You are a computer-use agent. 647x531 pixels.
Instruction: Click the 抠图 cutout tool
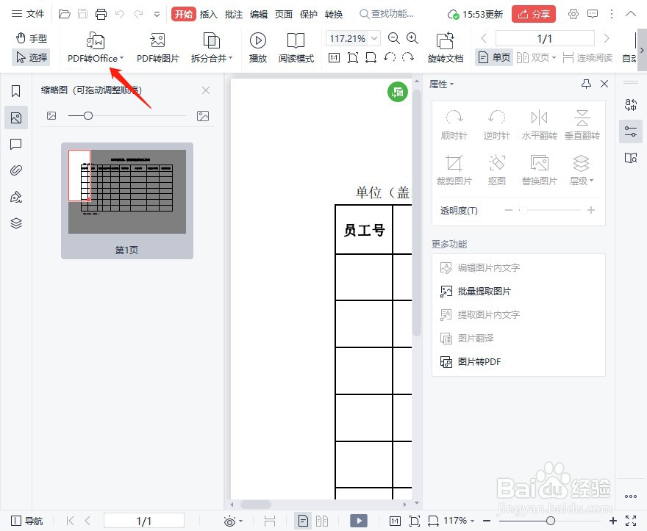tap(496, 170)
